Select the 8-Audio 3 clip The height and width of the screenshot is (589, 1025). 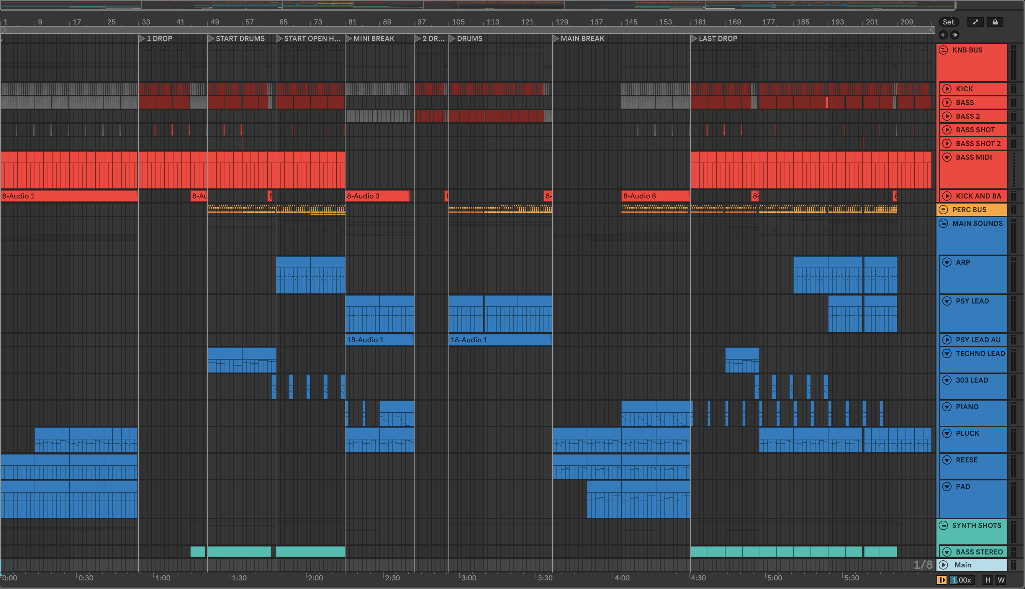377,196
